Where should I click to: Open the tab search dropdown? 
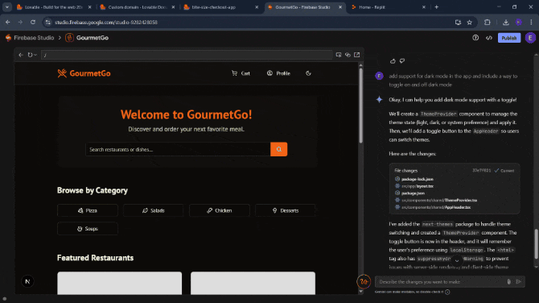tap(7, 7)
